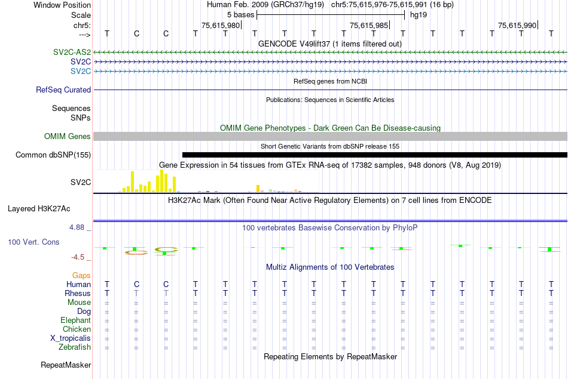Open the GENCODE V49lift37 track title

click(329, 44)
